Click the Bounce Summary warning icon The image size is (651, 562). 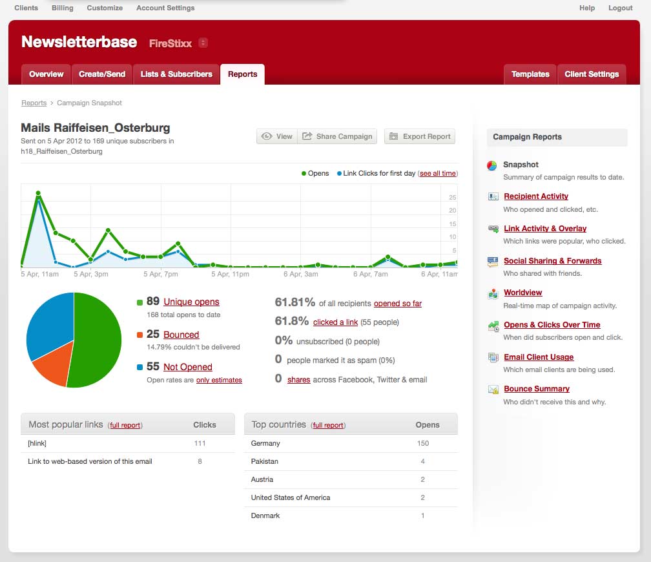click(493, 390)
